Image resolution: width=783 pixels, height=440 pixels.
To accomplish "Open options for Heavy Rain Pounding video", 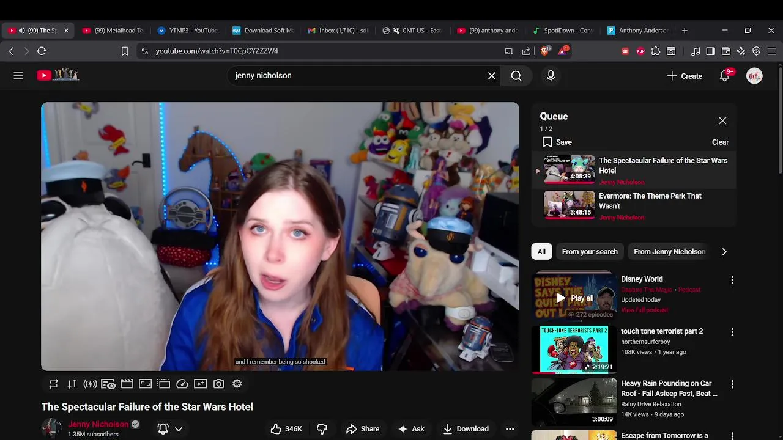I will point(732,384).
